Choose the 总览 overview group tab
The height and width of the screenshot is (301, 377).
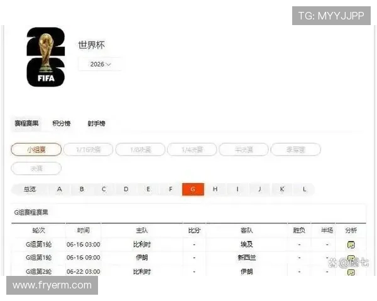30,189
